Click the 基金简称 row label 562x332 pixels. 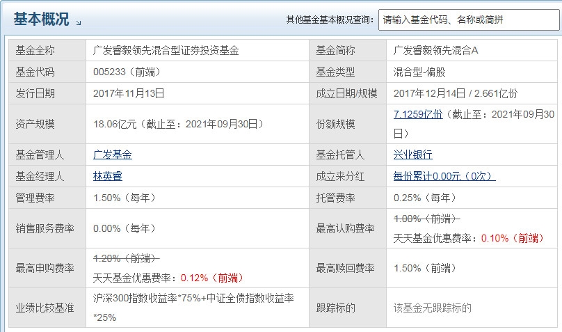(x=335, y=50)
